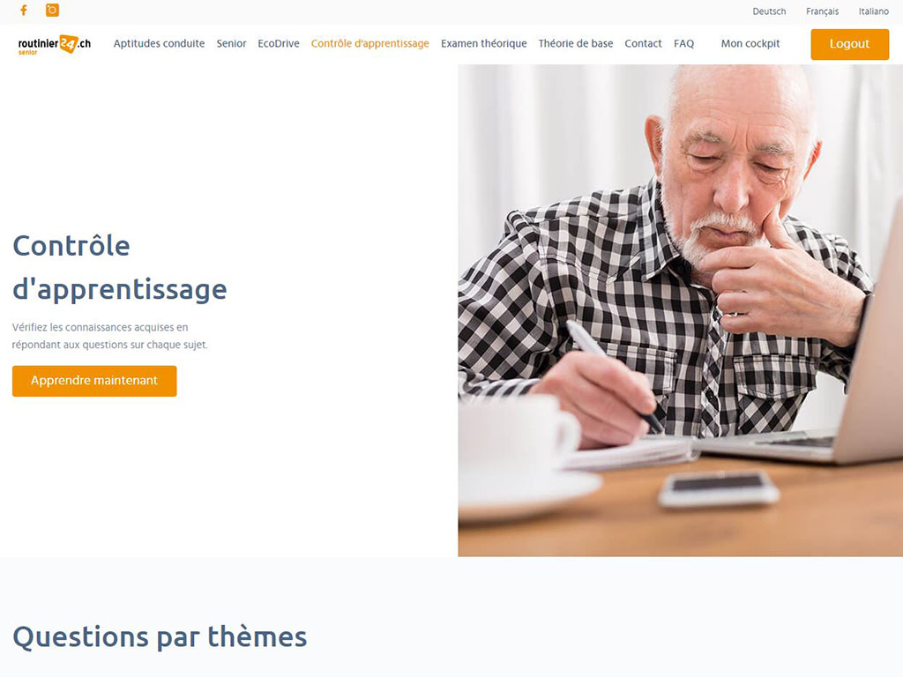Switch language to Français

(x=822, y=11)
